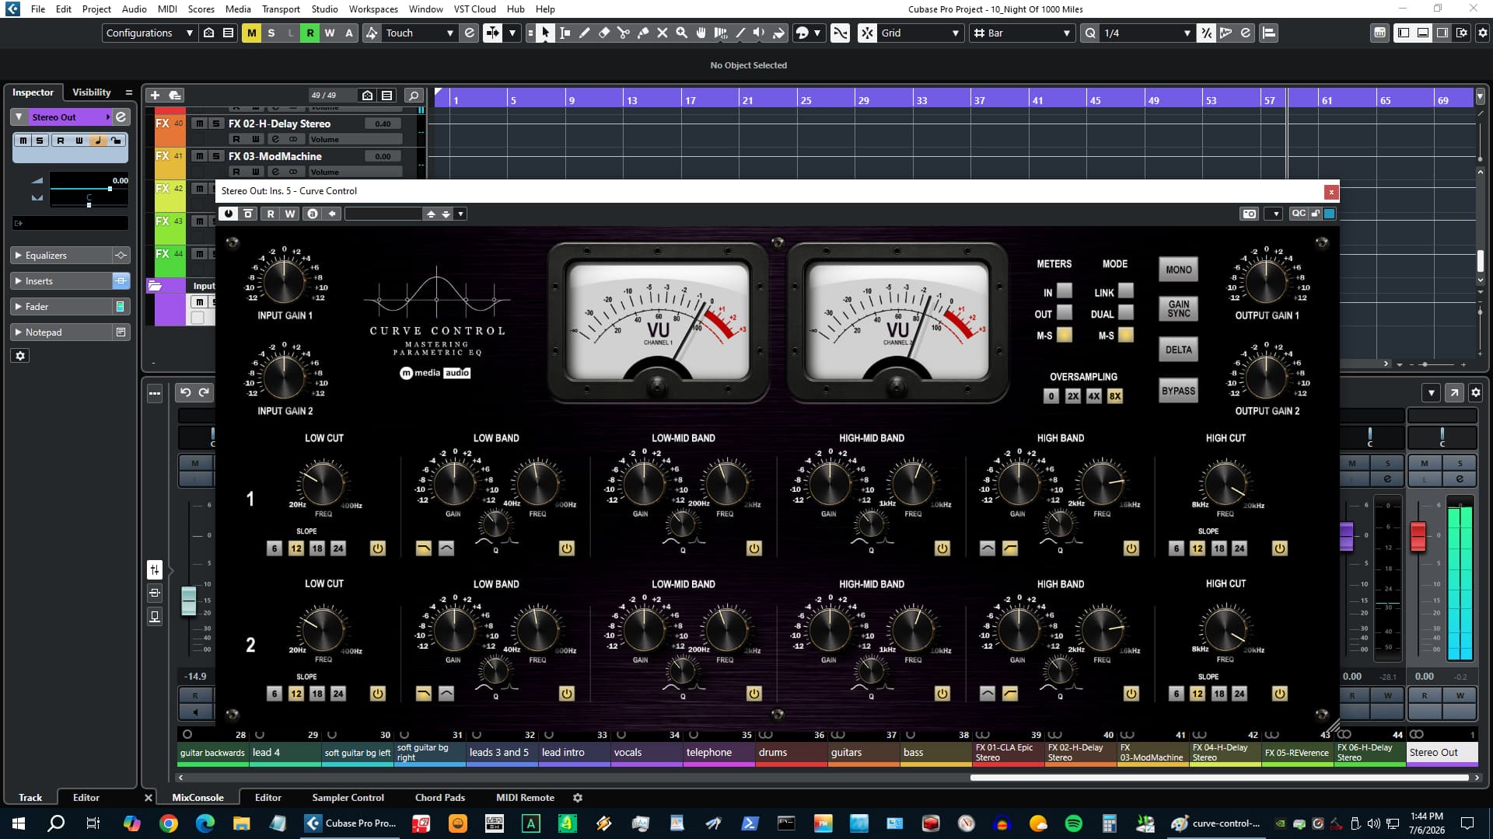Click the MixConsole undo arrow
1493x839 pixels.
pyautogui.click(x=185, y=392)
